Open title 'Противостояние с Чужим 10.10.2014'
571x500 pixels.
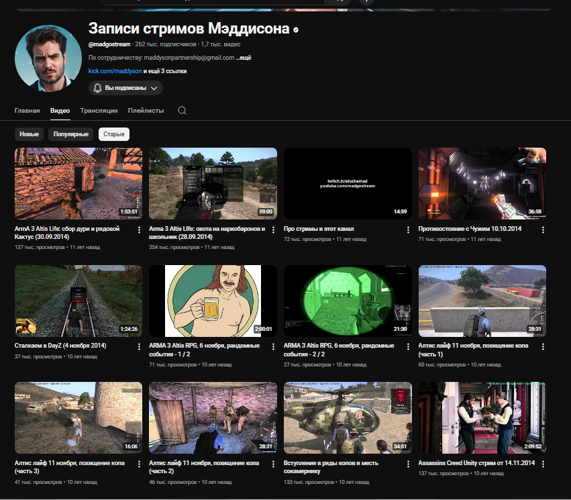tap(470, 229)
